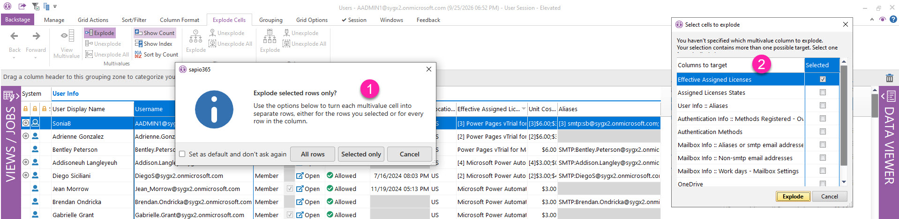Open the dropdown arrow under Forward
899x219 pixels.
pos(36,57)
